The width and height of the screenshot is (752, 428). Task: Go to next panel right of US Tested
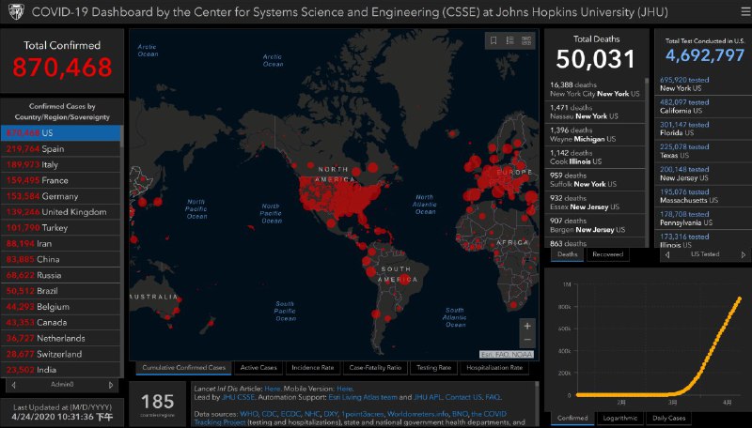pos(744,254)
